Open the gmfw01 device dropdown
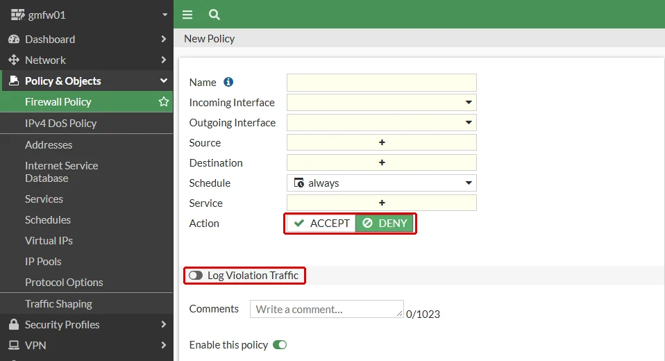The height and width of the screenshot is (361, 665). [x=165, y=15]
